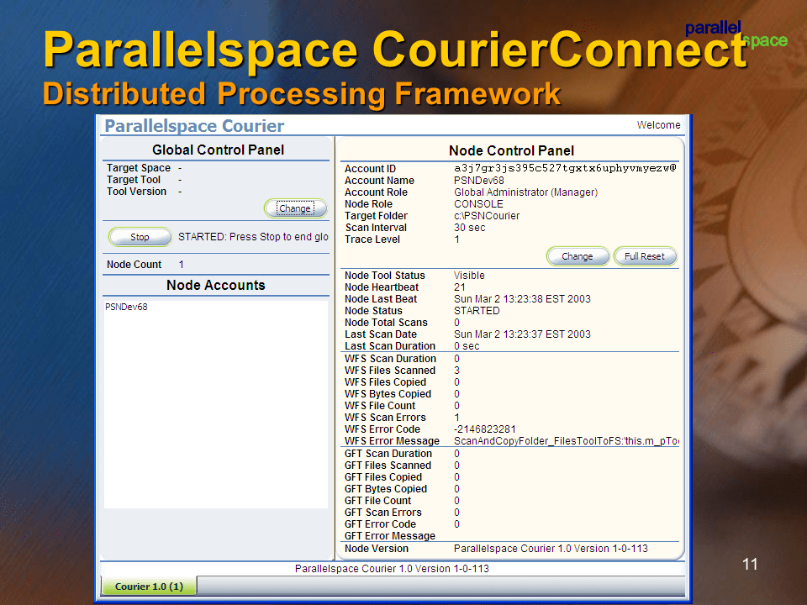Click the Node Version value text

551,549
